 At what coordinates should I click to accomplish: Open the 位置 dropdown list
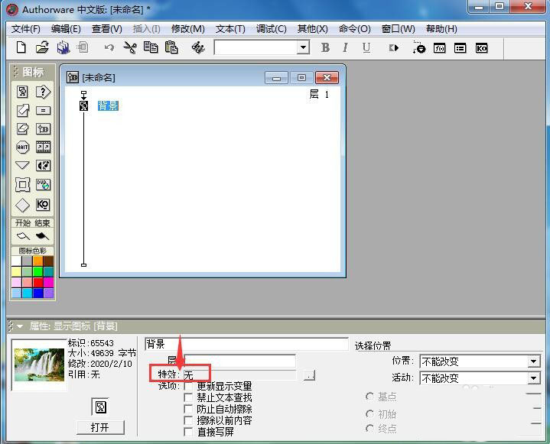tap(533, 361)
